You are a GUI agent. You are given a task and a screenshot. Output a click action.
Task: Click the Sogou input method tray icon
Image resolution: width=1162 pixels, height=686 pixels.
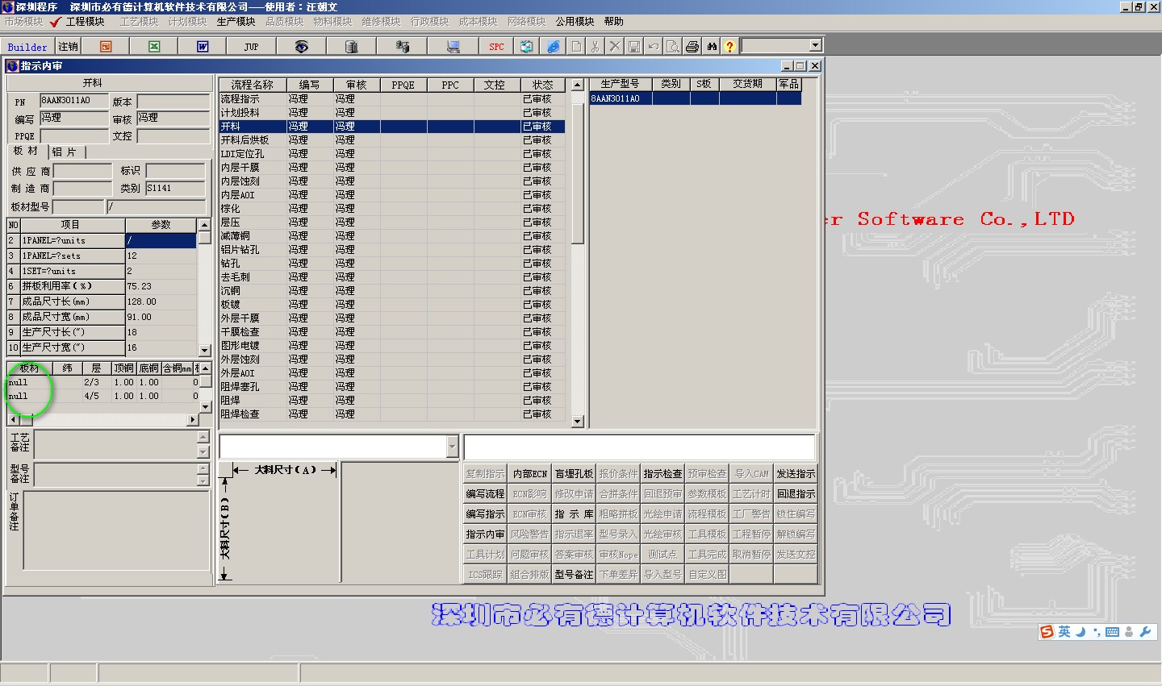pyautogui.click(x=1047, y=632)
